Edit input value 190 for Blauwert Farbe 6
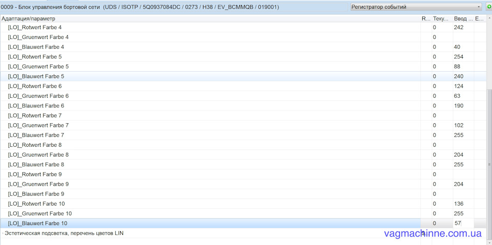 (x=463, y=105)
